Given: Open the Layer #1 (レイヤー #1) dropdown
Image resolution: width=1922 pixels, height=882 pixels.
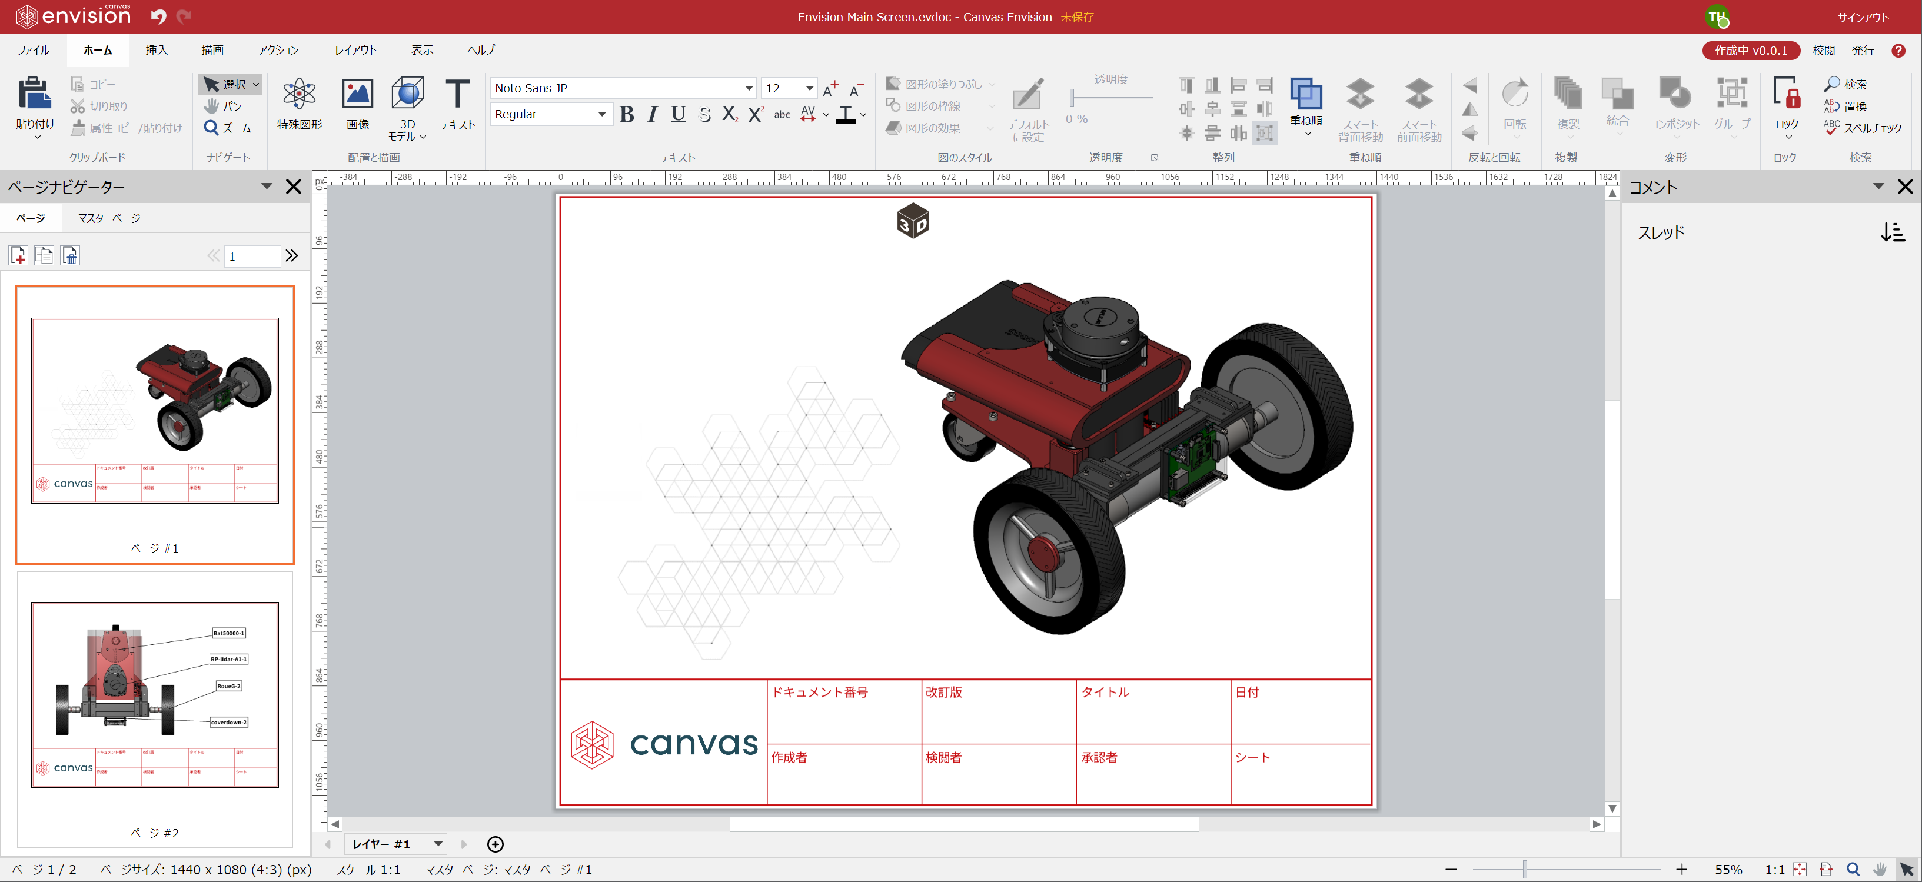Looking at the screenshot, I should 438,844.
